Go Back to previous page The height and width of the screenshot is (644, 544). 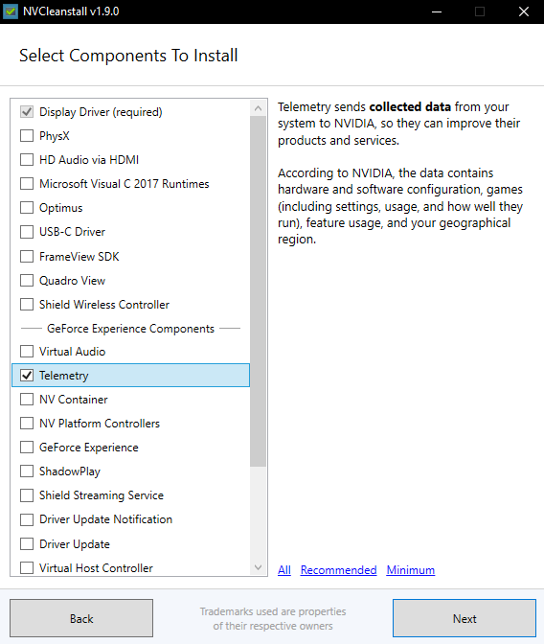pos(81,618)
